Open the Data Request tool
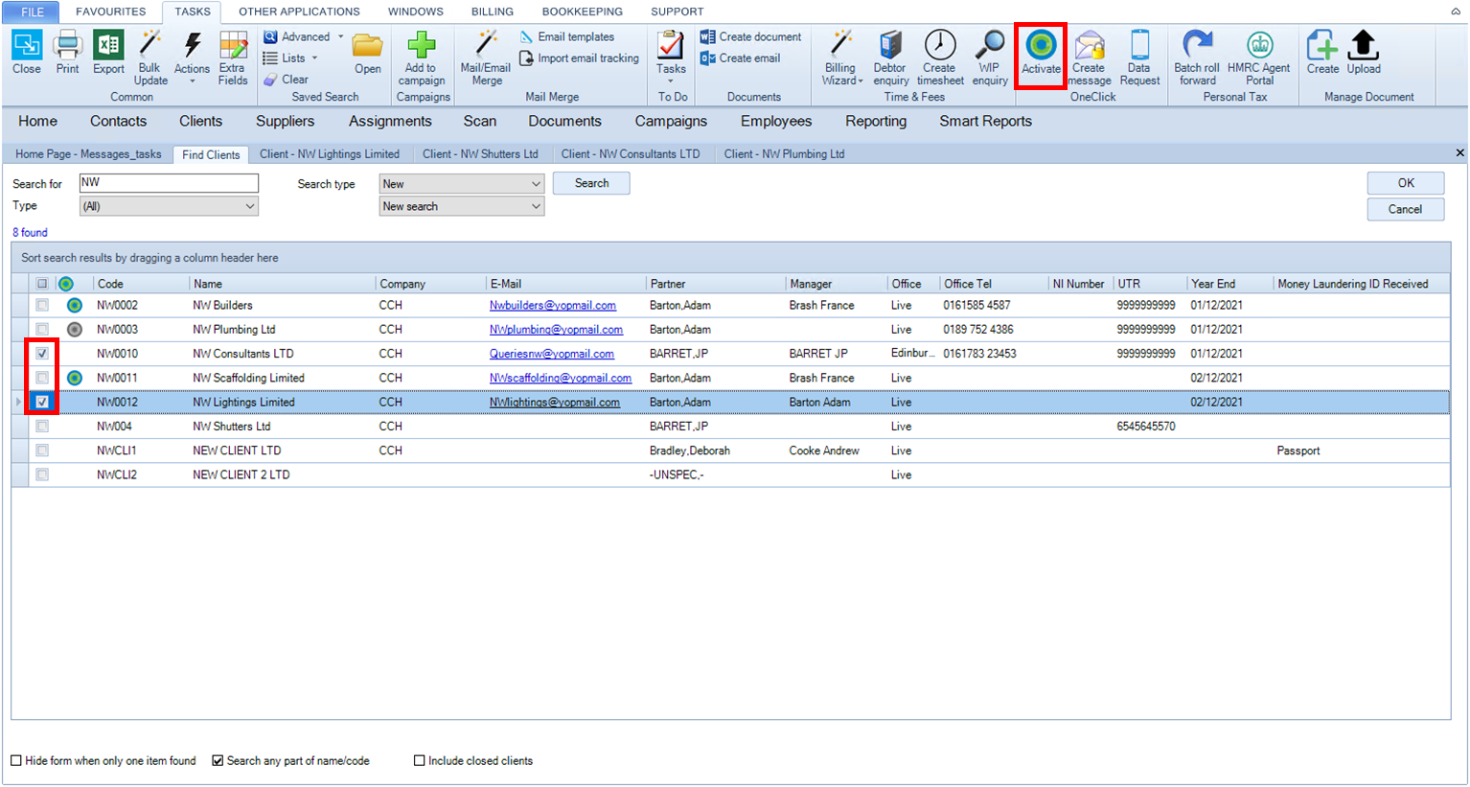This screenshot has width=1470, height=787. tap(1139, 58)
